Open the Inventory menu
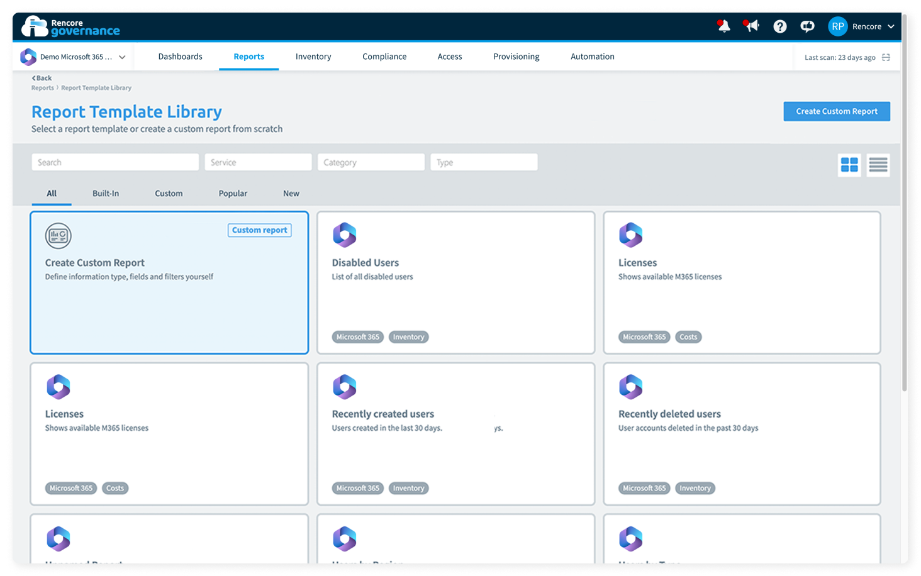The image size is (921, 576). (313, 57)
